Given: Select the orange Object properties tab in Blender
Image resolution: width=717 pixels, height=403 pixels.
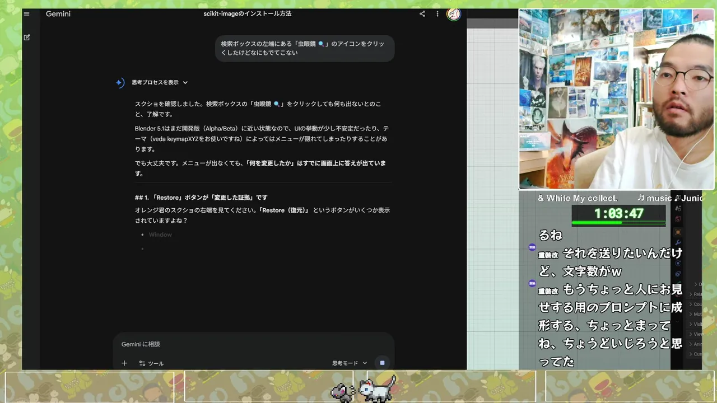Looking at the screenshot, I should [x=678, y=232].
